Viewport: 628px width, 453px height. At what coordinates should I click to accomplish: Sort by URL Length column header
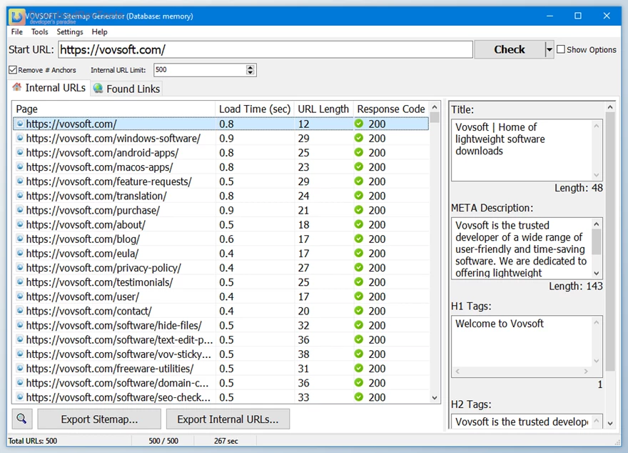pyautogui.click(x=323, y=109)
